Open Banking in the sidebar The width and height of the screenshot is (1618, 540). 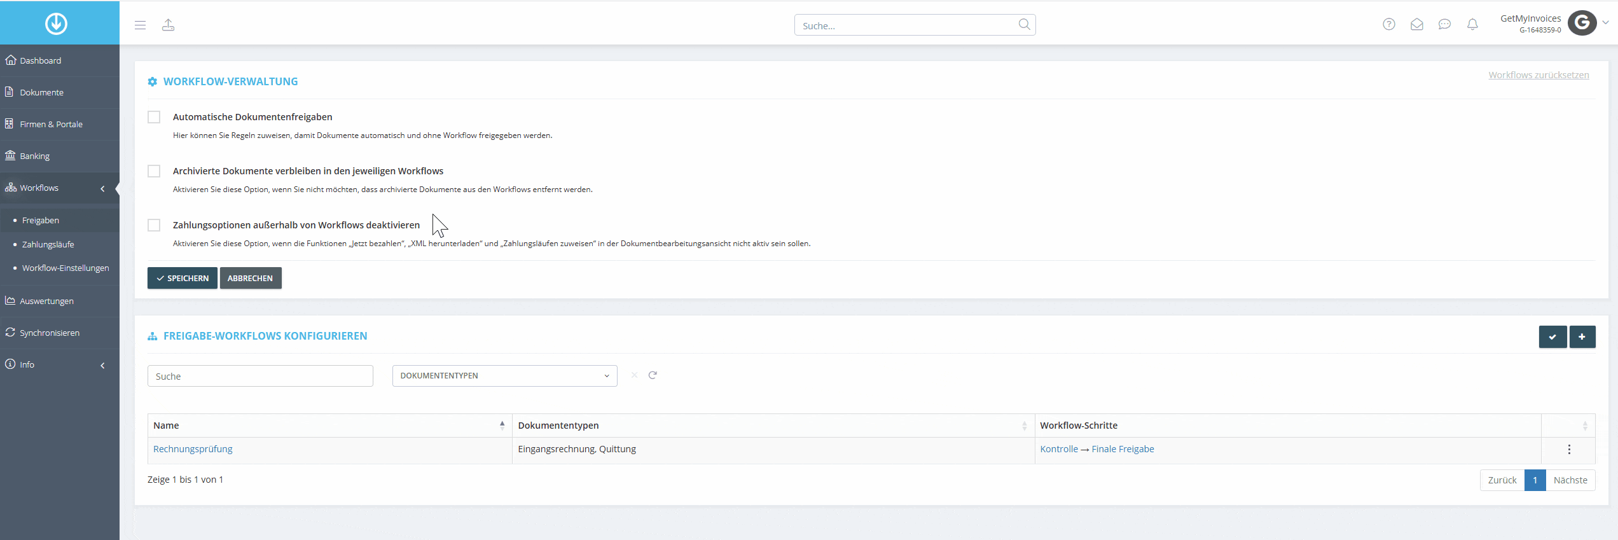click(60, 156)
